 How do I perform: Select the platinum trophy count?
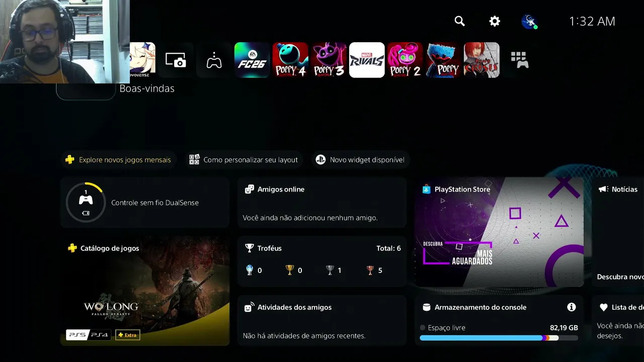[x=254, y=270]
